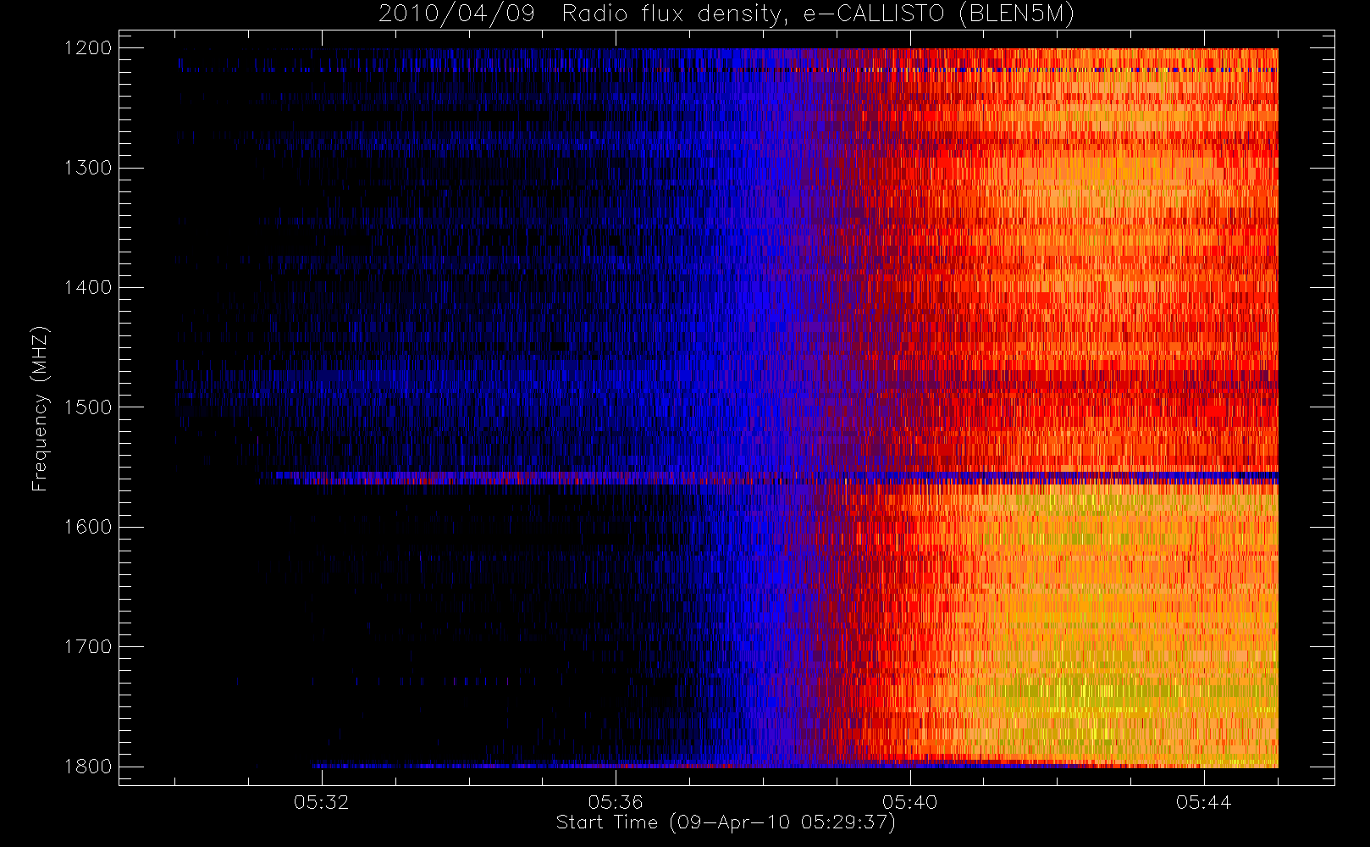Click the 05:32 time tick label

pyautogui.click(x=322, y=802)
